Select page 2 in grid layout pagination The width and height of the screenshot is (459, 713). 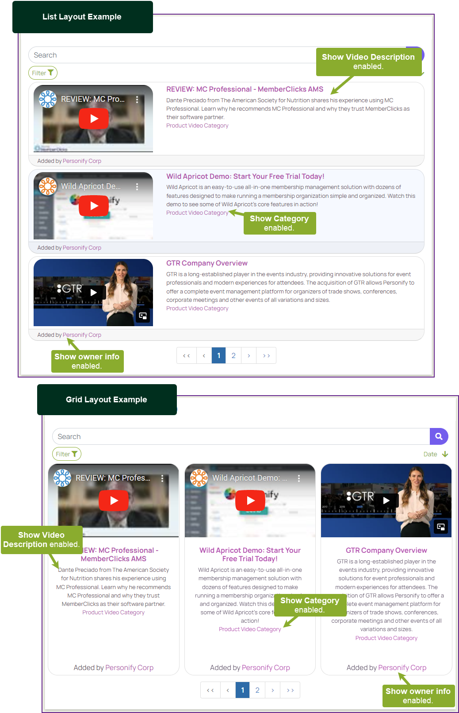(257, 690)
